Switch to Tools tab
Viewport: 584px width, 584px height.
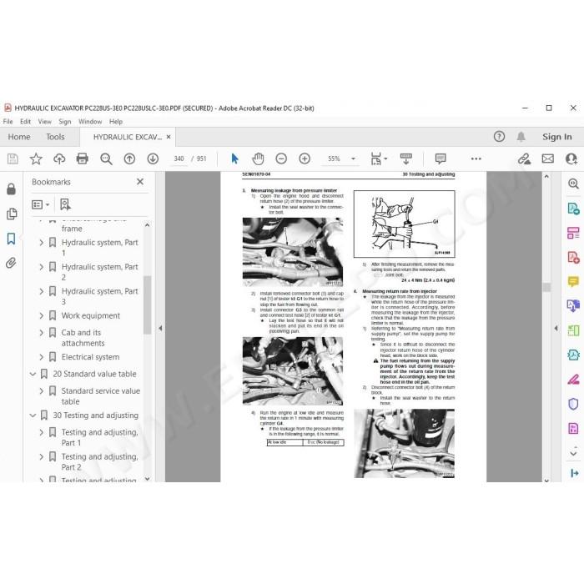click(x=55, y=137)
